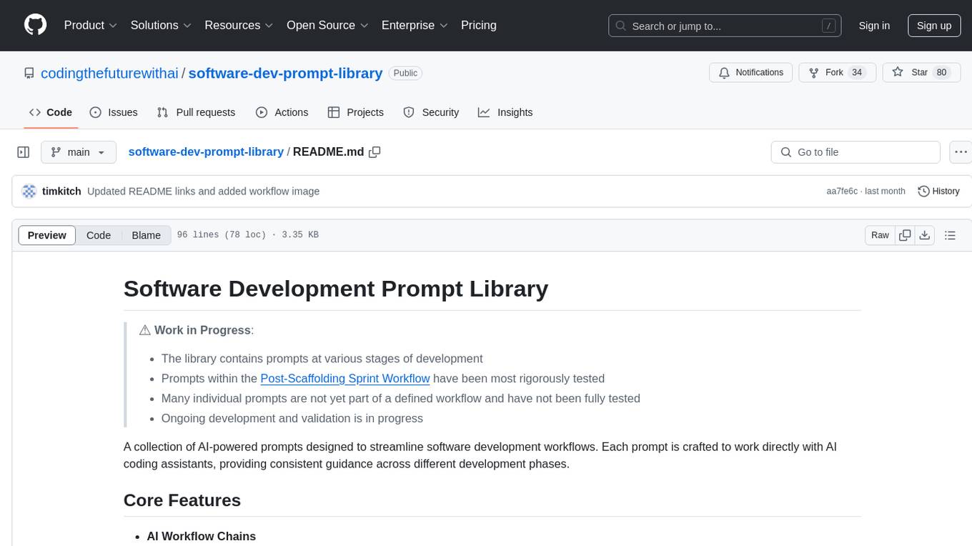Screen dimensions: 972x546
Task: Click the Sign up button
Action: [x=934, y=26]
